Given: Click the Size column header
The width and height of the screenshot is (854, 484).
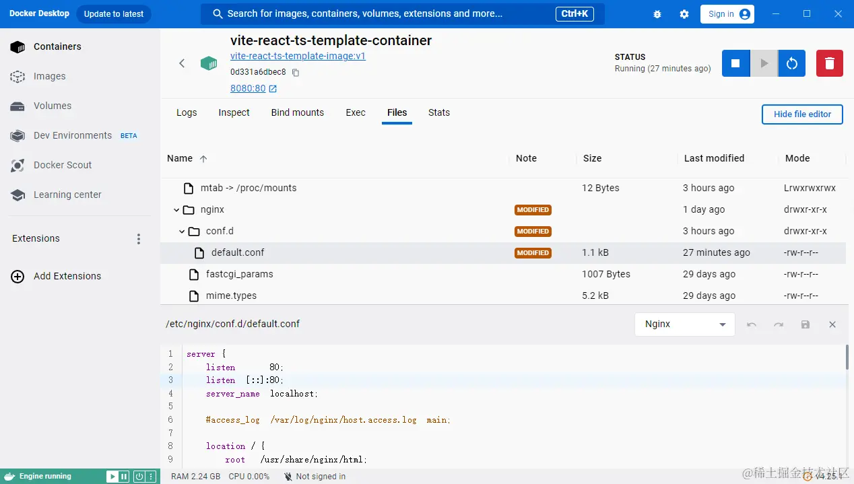Looking at the screenshot, I should 593,158.
